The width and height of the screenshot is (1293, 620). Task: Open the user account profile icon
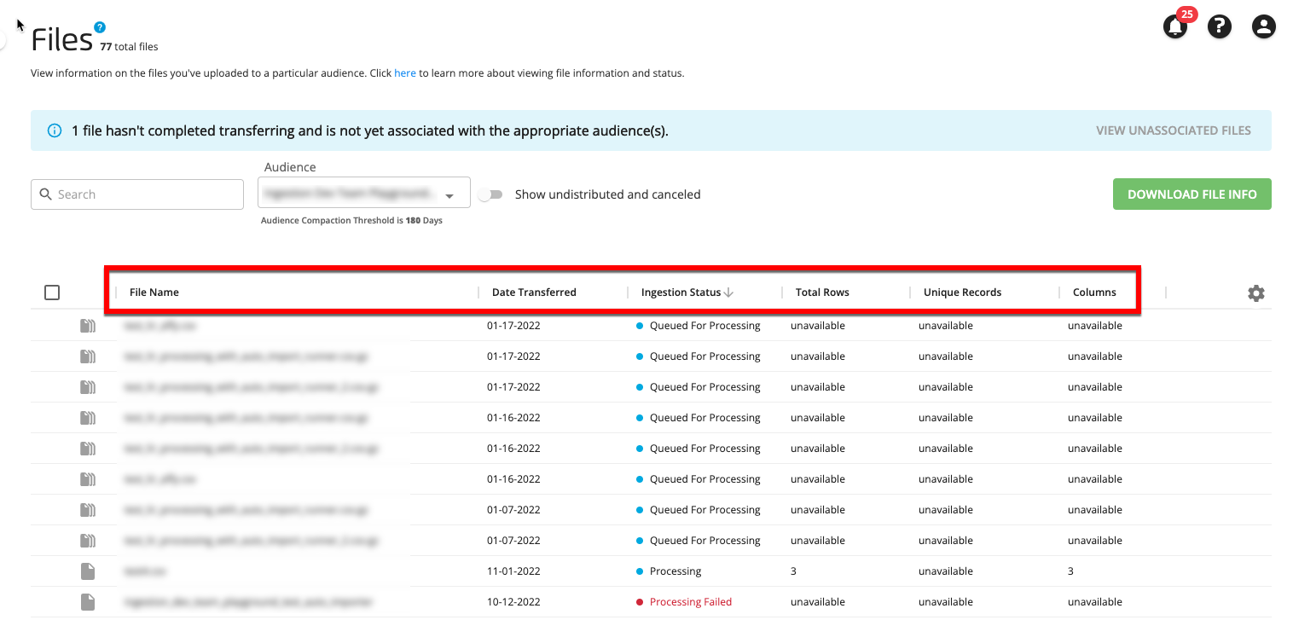(x=1263, y=27)
